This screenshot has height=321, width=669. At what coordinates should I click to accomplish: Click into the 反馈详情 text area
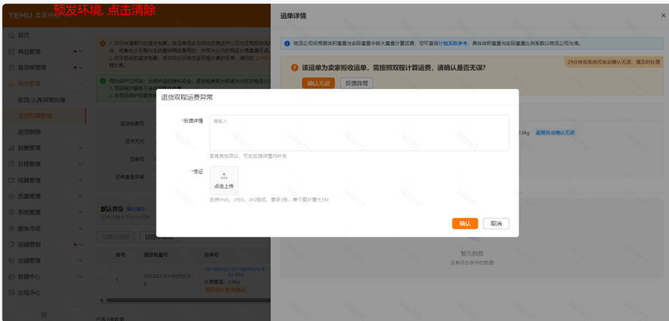coord(359,133)
